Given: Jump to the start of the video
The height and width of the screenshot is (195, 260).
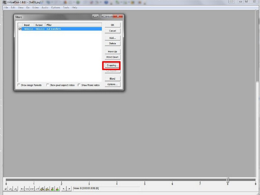Looking at the screenshot, I should point(22,188).
